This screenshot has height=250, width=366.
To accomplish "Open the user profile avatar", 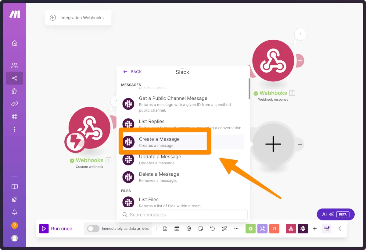I will tap(14, 238).
